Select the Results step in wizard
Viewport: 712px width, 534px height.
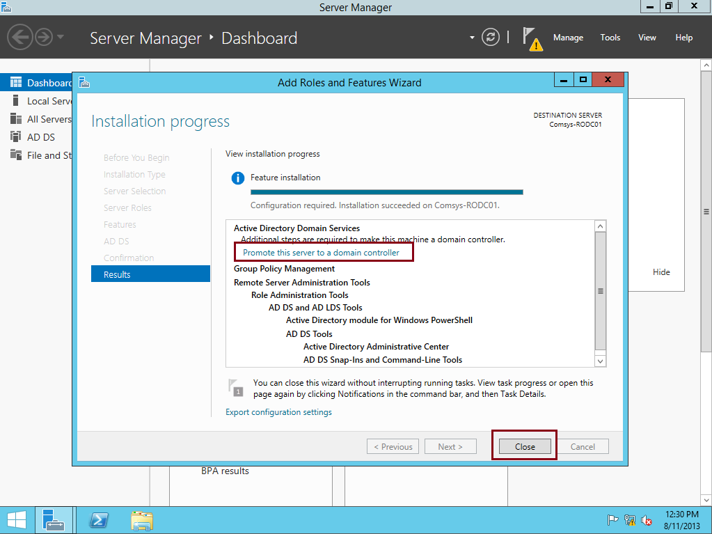pos(150,274)
